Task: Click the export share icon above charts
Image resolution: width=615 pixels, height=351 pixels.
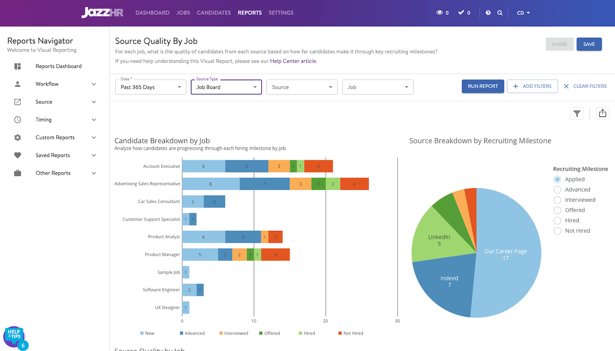Action: [602, 114]
